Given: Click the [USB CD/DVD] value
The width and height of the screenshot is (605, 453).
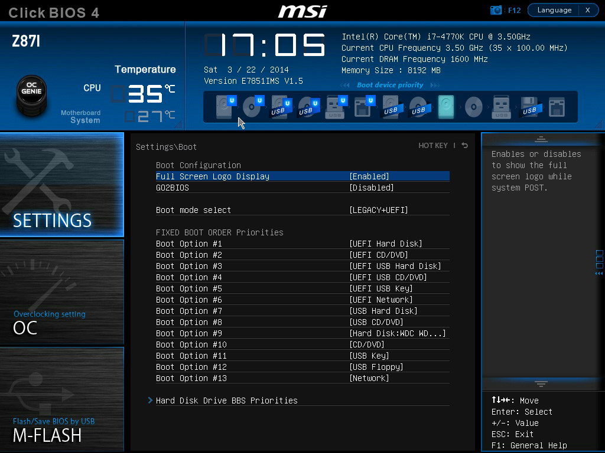Looking at the screenshot, I should (x=376, y=322).
